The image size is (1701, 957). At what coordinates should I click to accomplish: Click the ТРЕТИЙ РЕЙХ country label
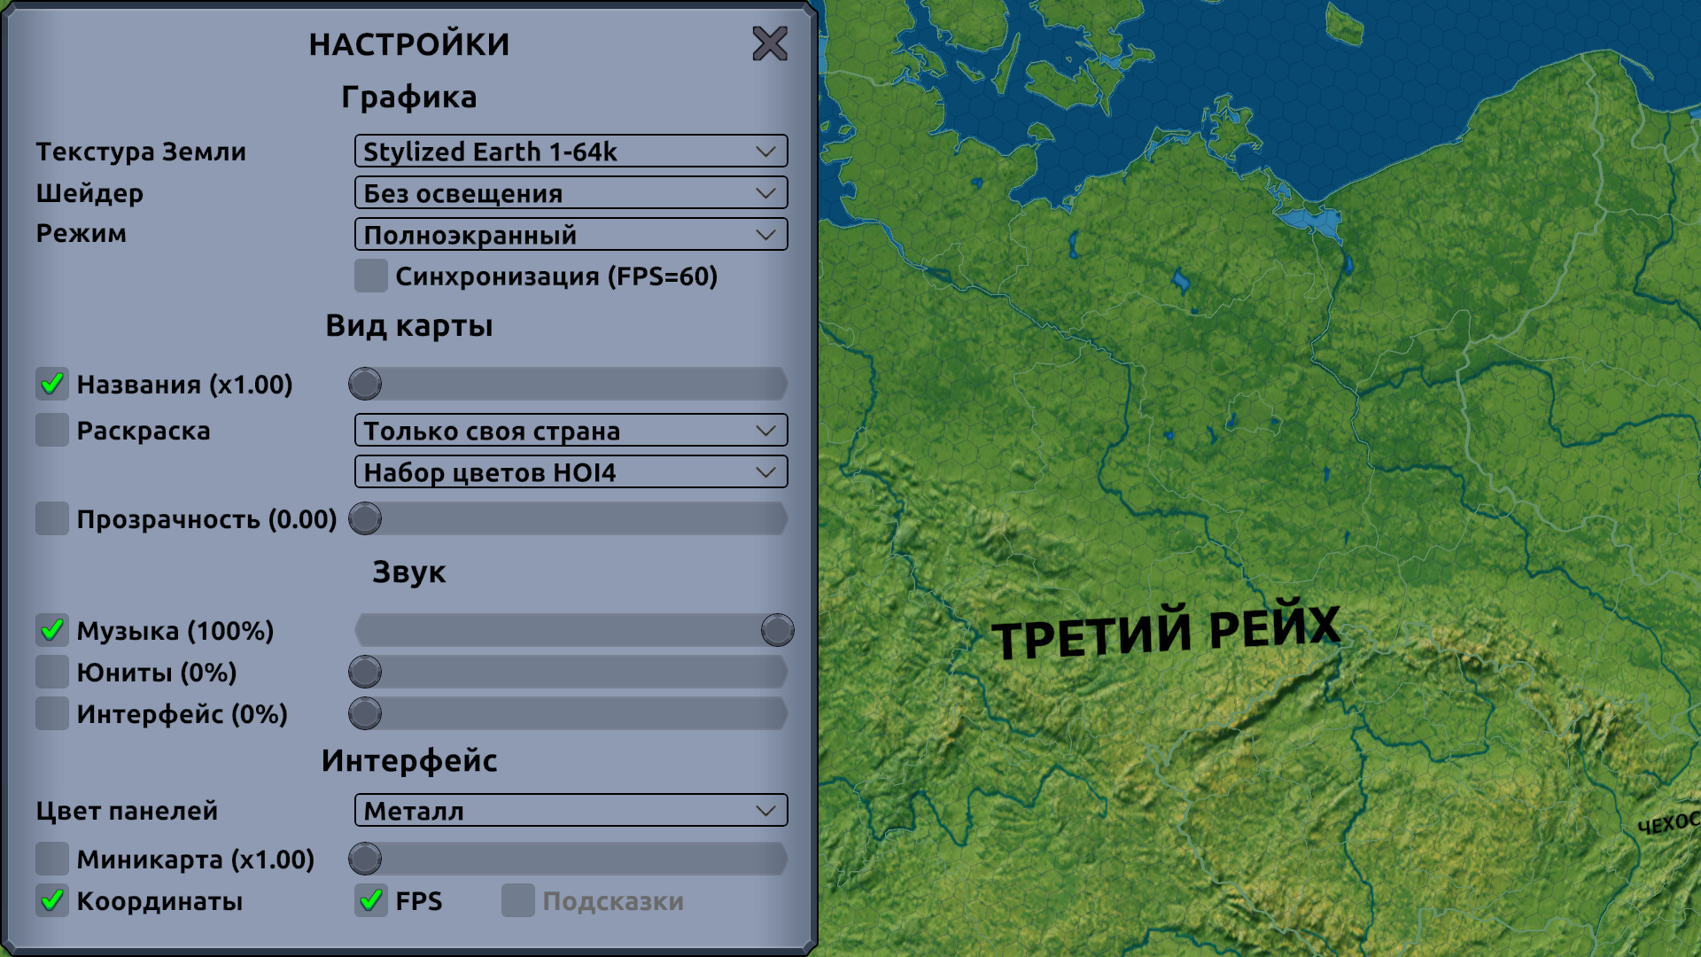point(1165,631)
